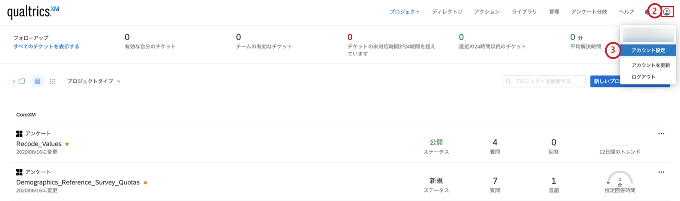Viewport: 680px width, 201px height.
Task: Open more options for Demographics_Reference_Survey_Quotas
Action: click(x=661, y=172)
